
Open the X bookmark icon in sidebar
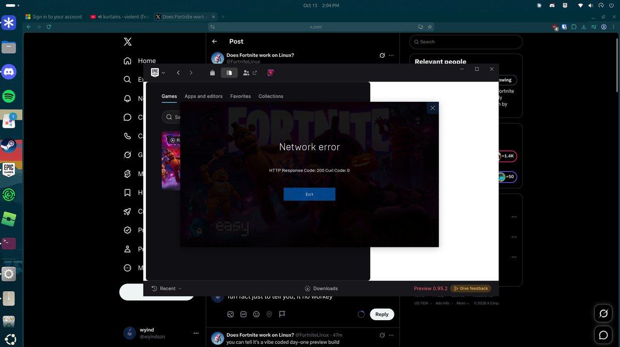(x=127, y=193)
